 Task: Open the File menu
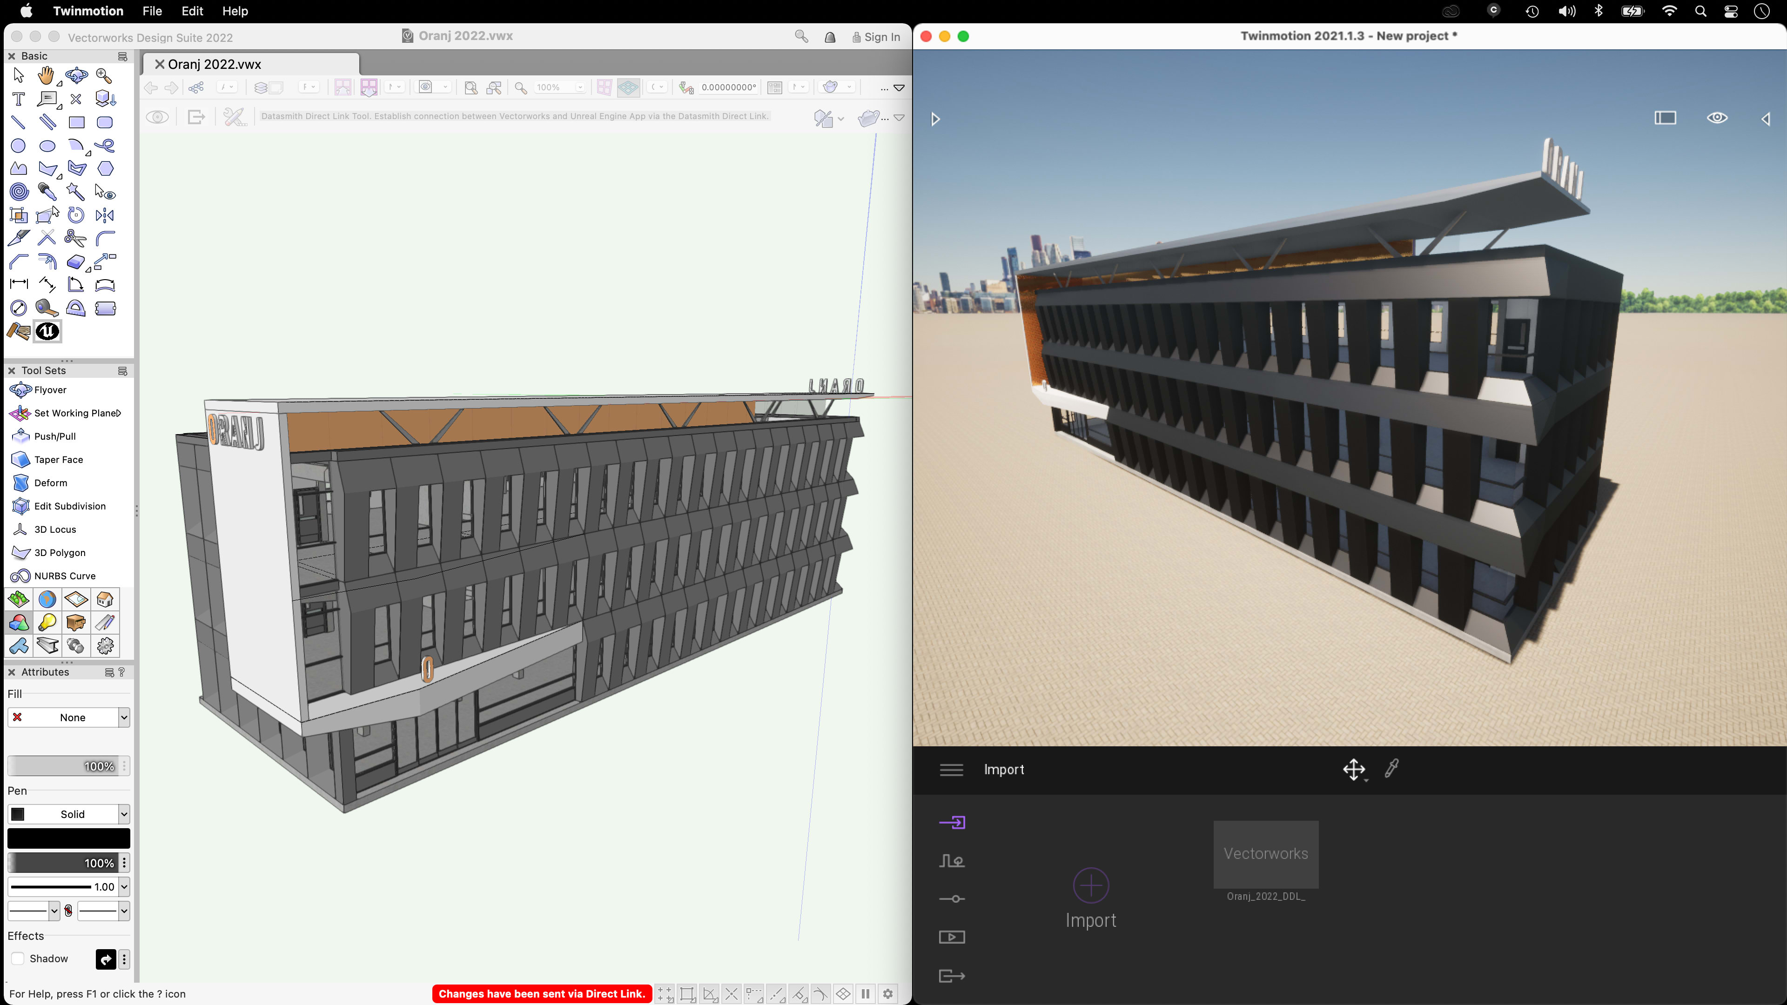click(x=151, y=11)
